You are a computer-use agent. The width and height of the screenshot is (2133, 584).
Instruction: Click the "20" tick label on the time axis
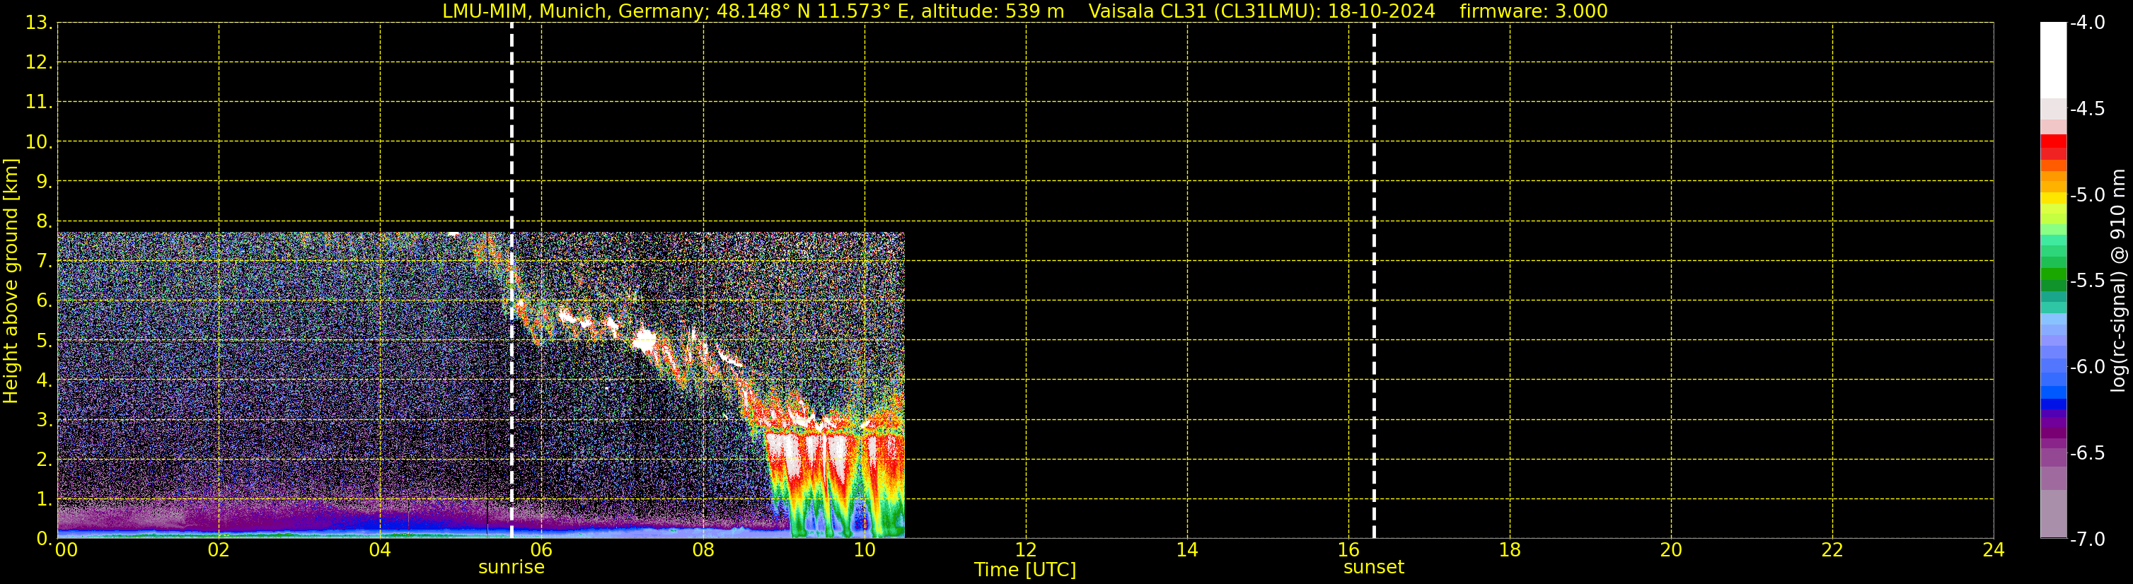tap(1671, 550)
